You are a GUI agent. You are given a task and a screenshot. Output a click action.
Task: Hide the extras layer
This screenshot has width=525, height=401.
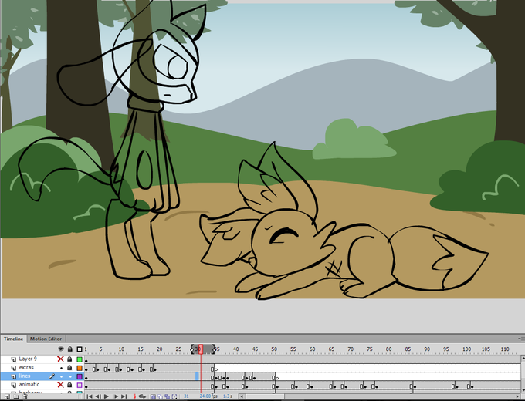(x=61, y=368)
